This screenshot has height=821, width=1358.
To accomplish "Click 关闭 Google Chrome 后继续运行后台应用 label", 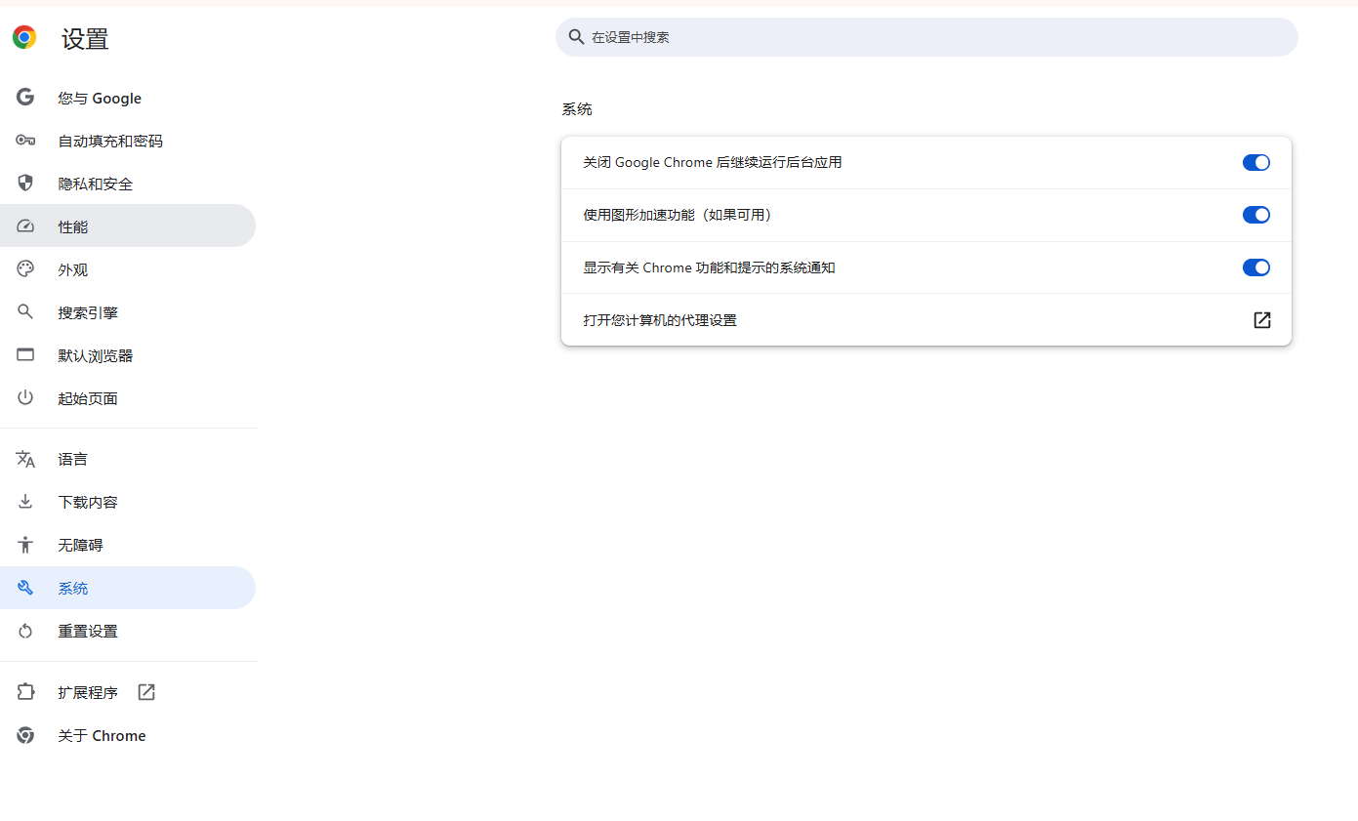I will point(713,162).
